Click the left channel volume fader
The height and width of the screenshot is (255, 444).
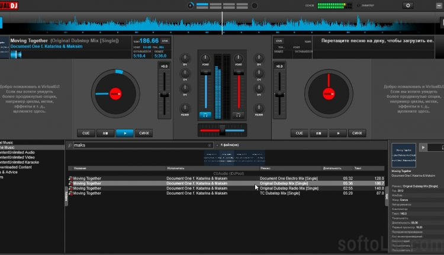[205, 73]
